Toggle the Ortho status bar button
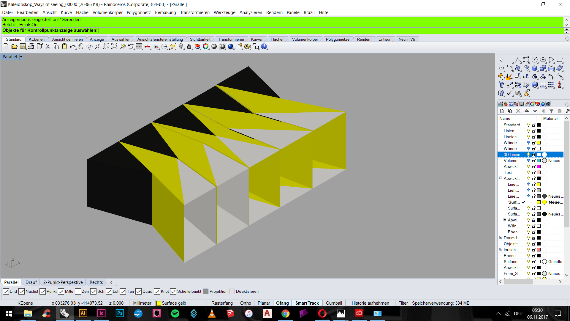 pyautogui.click(x=246, y=303)
